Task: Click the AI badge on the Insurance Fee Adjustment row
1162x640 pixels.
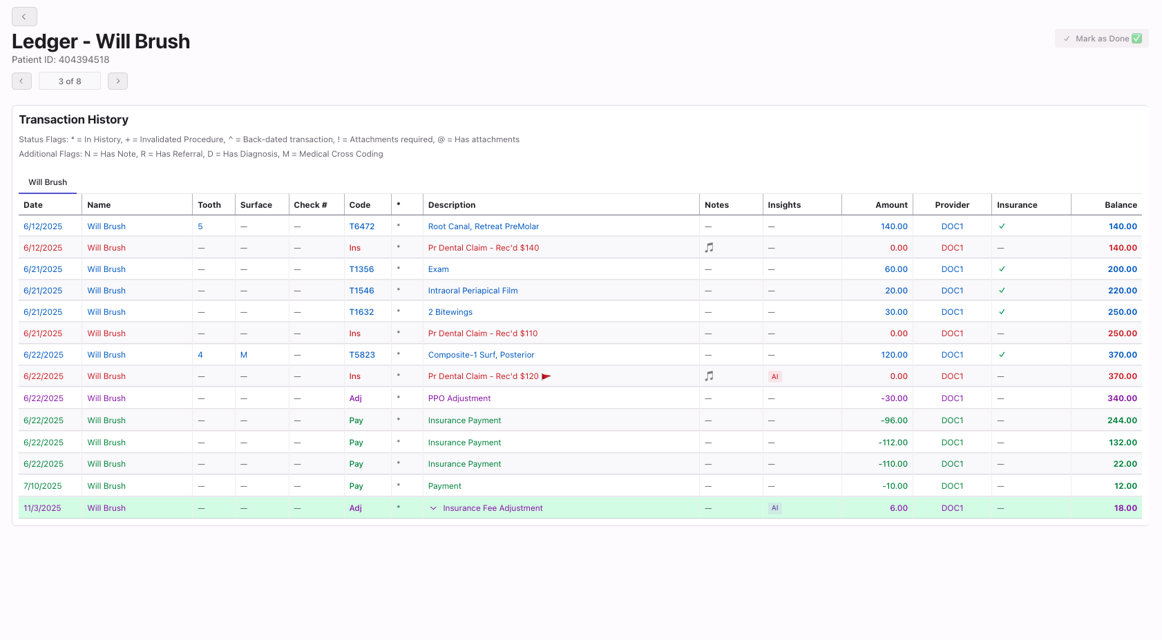Action: [775, 507]
